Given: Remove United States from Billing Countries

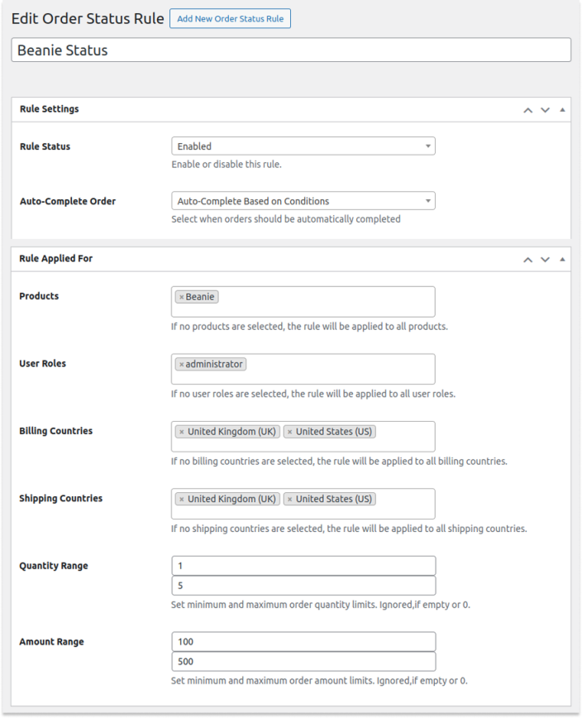Looking at the screenshot, I should (x=289, y=432).
